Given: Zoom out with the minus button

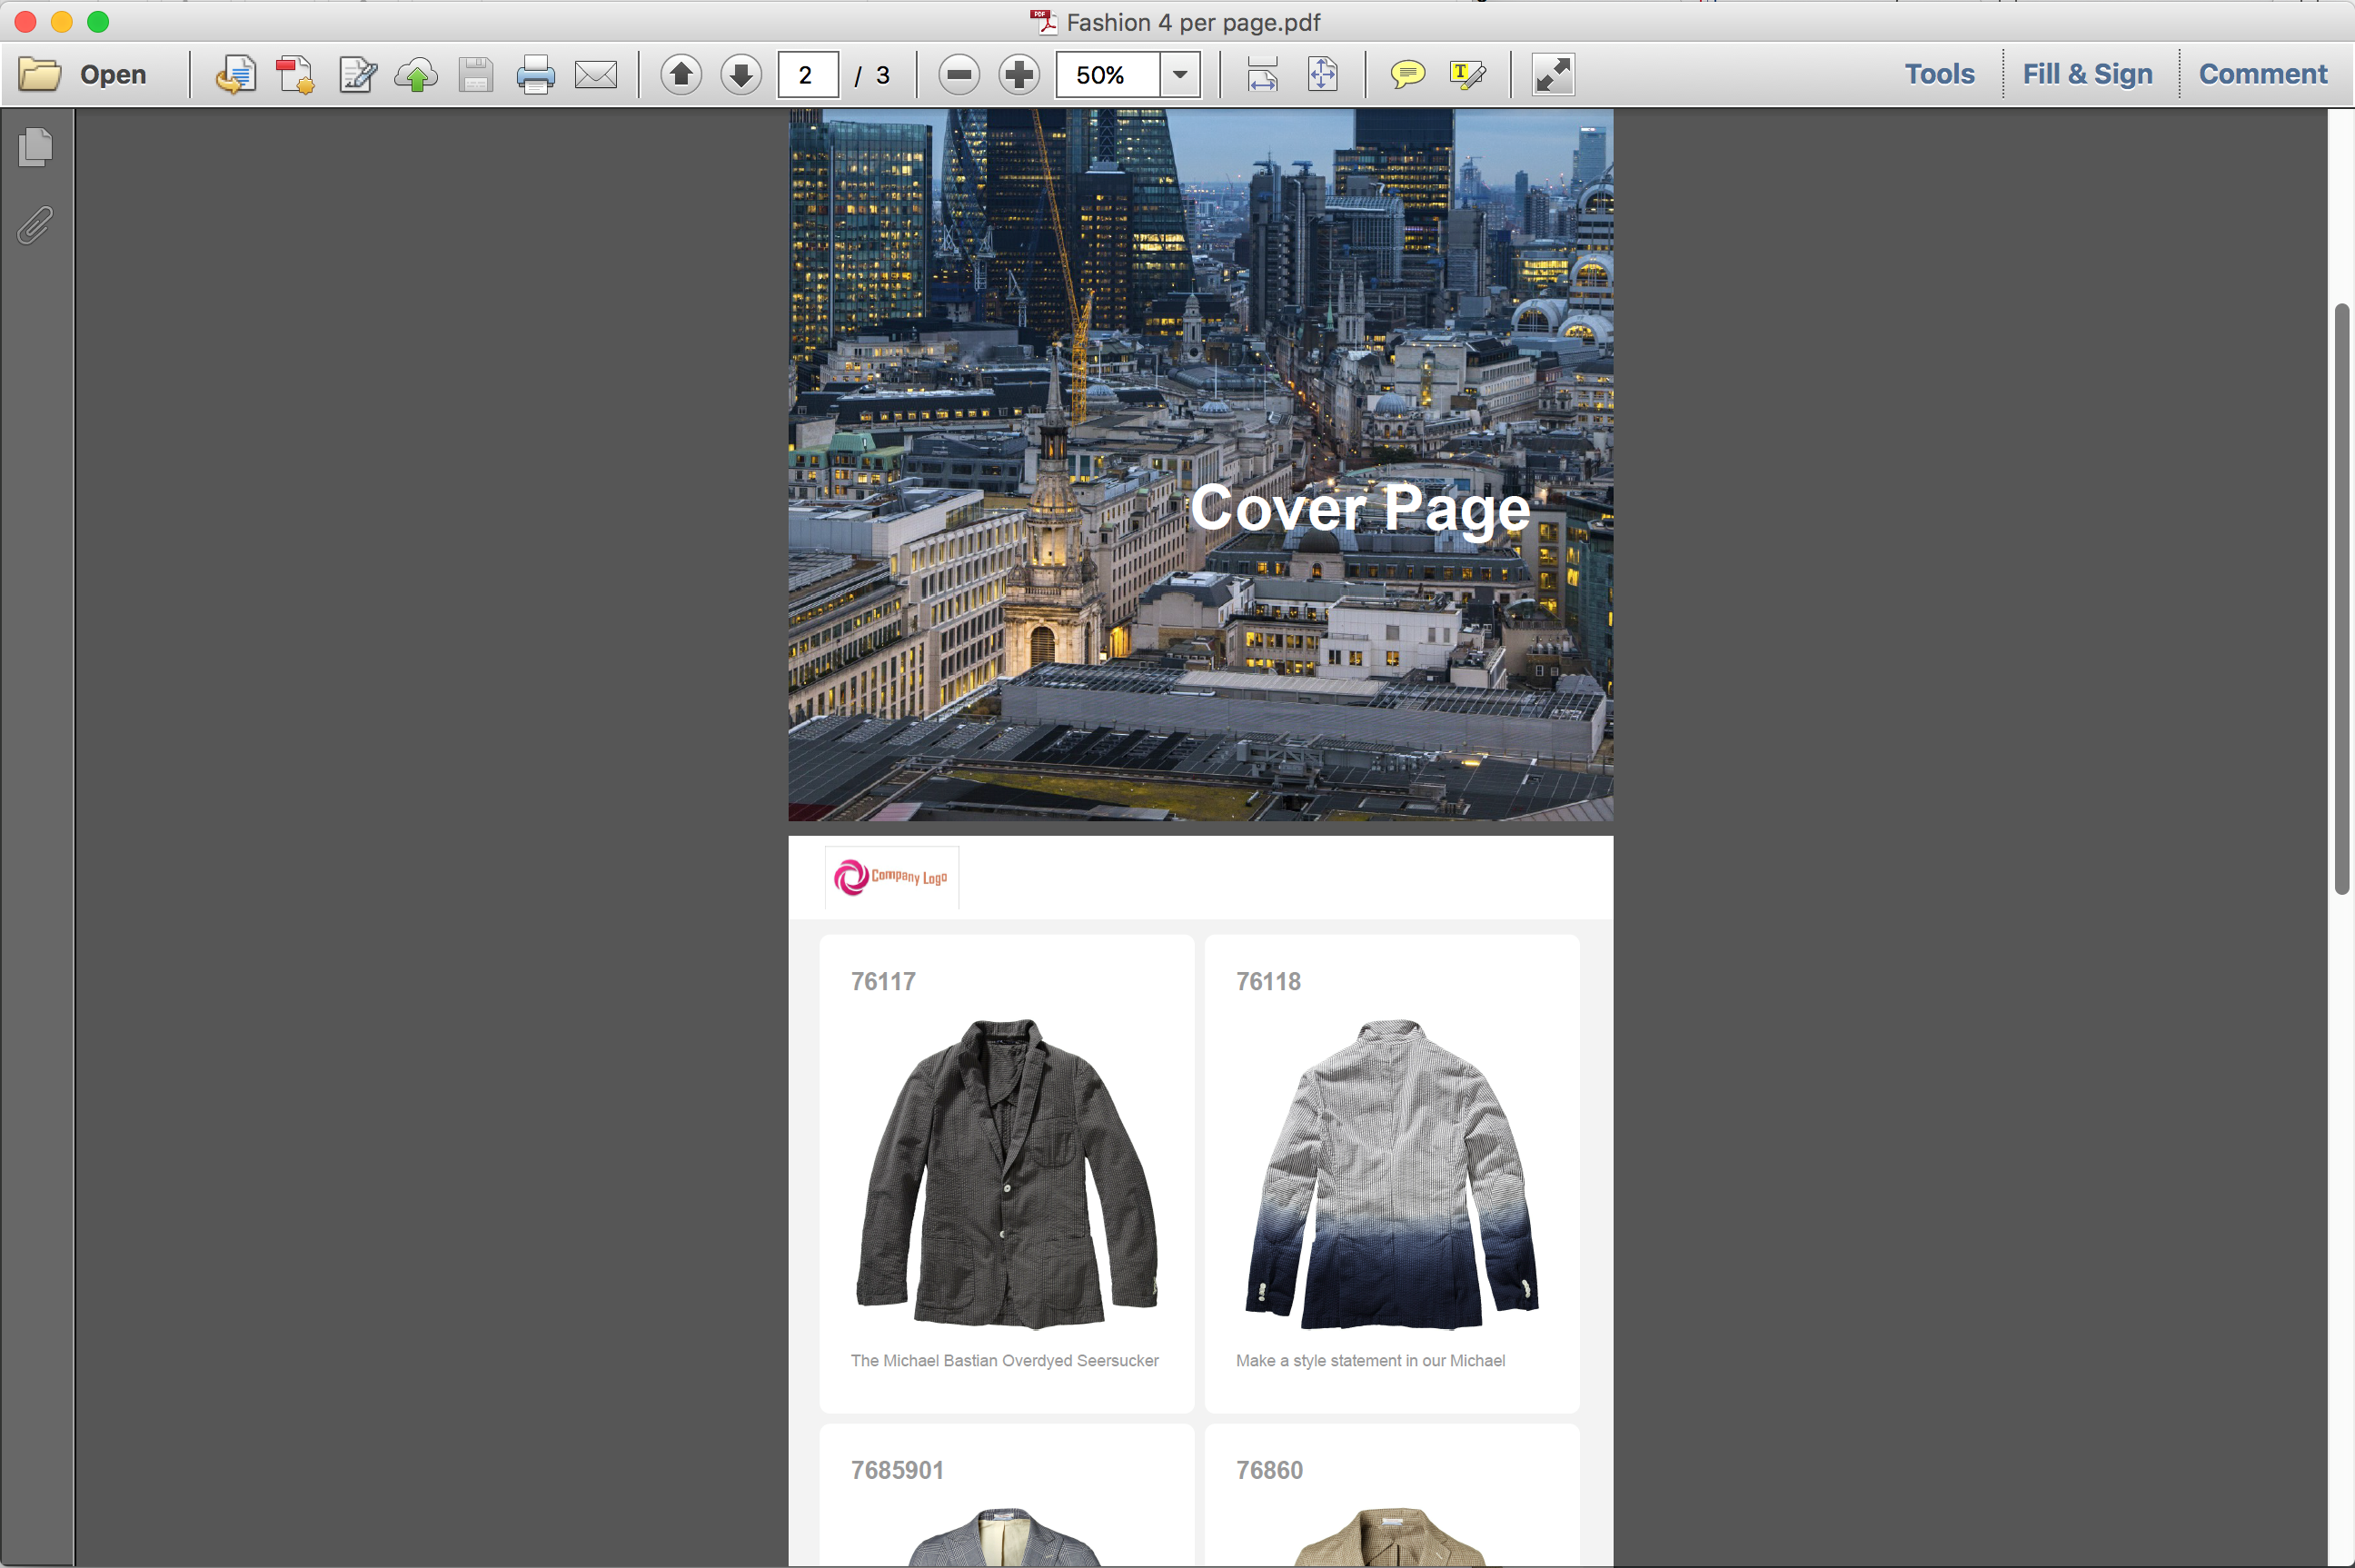Looking at the screenshot, I should coord(959,75).
